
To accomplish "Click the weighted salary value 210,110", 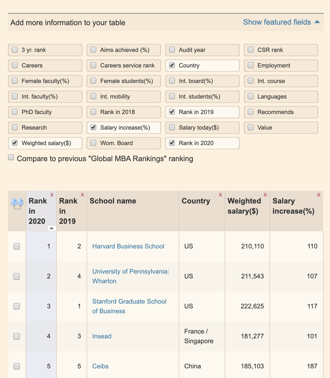I will pos(252,246).
